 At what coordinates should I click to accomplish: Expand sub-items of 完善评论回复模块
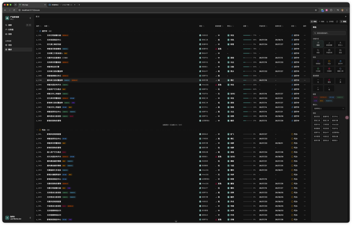45,58
